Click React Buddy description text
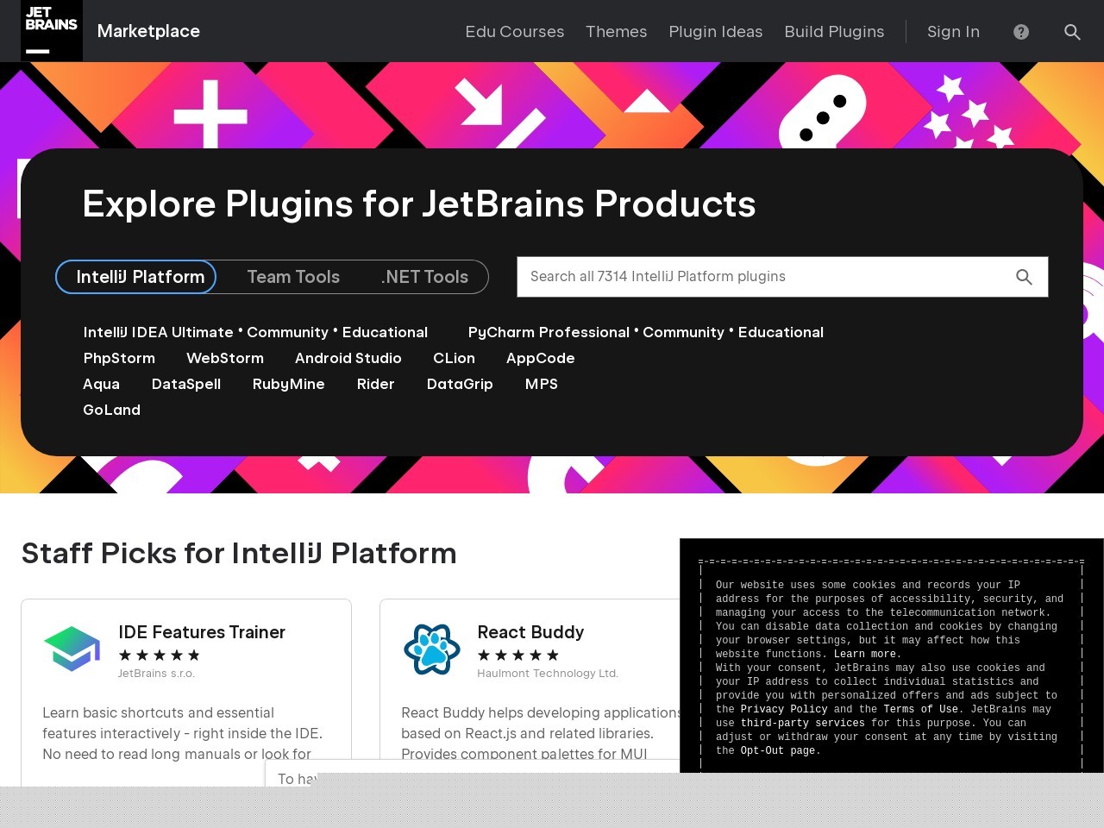This screenshot has height=828, width=1104. pos(540,733)
